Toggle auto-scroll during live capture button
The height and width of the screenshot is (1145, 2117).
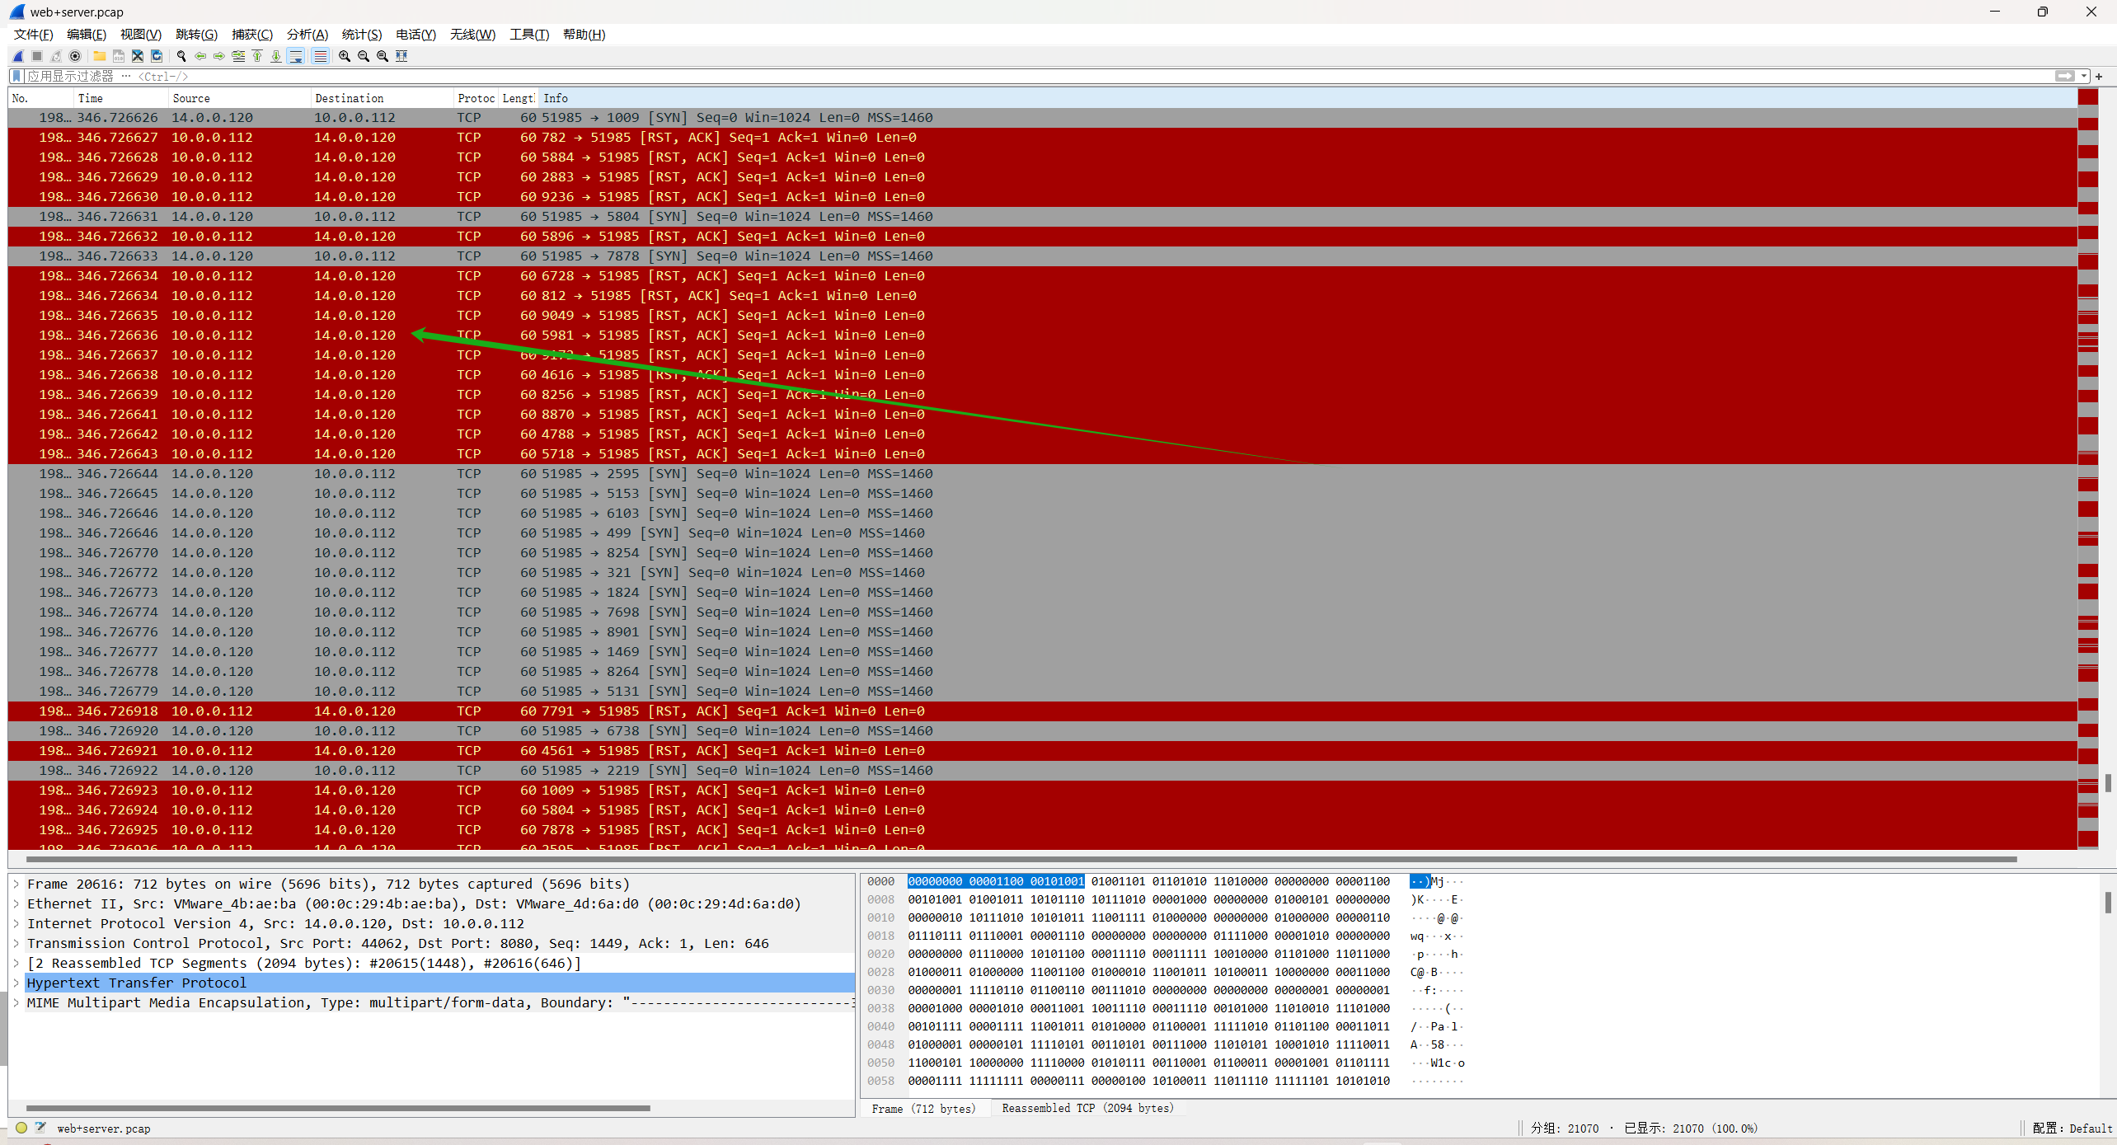pos(296,56)
